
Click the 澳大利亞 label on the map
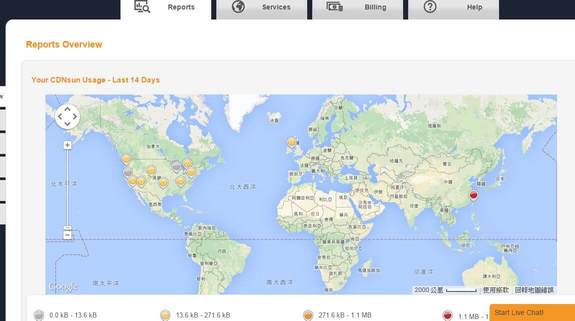492,276
